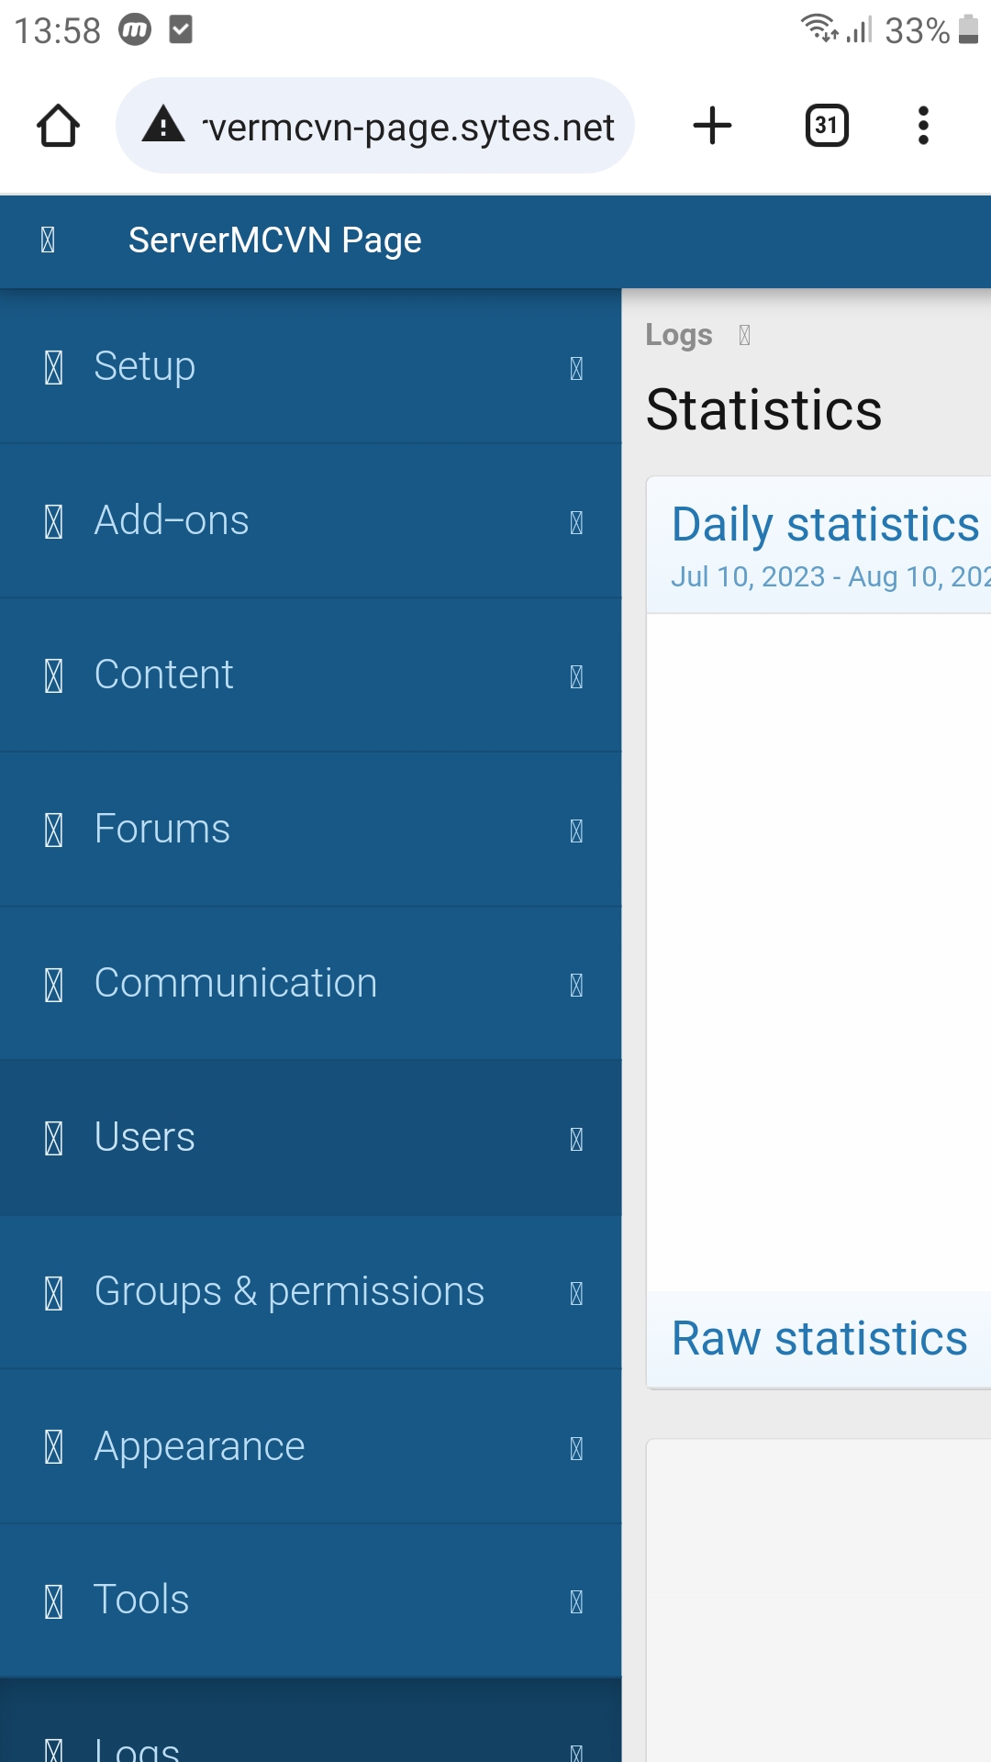991x1762 pixels.
Task: Expand the Add-ons section arrow
Action: [x=576, y=522]
